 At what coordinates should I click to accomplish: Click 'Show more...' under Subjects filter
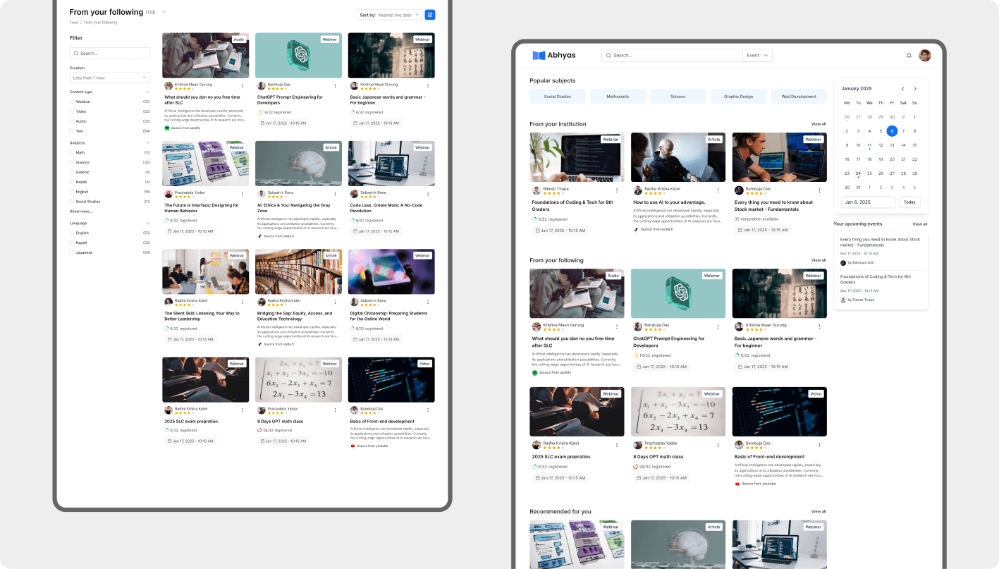point(81,212)
